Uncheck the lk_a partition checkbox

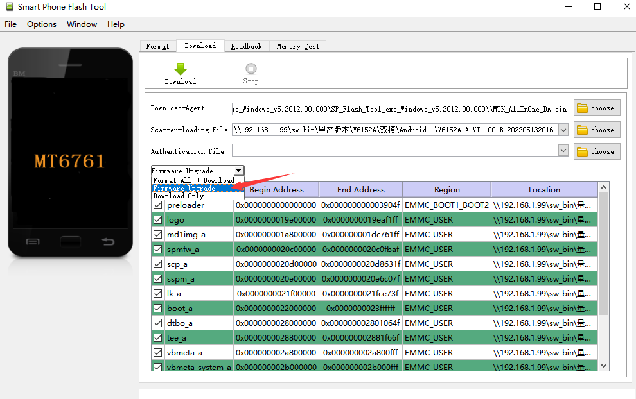(158, 294)
